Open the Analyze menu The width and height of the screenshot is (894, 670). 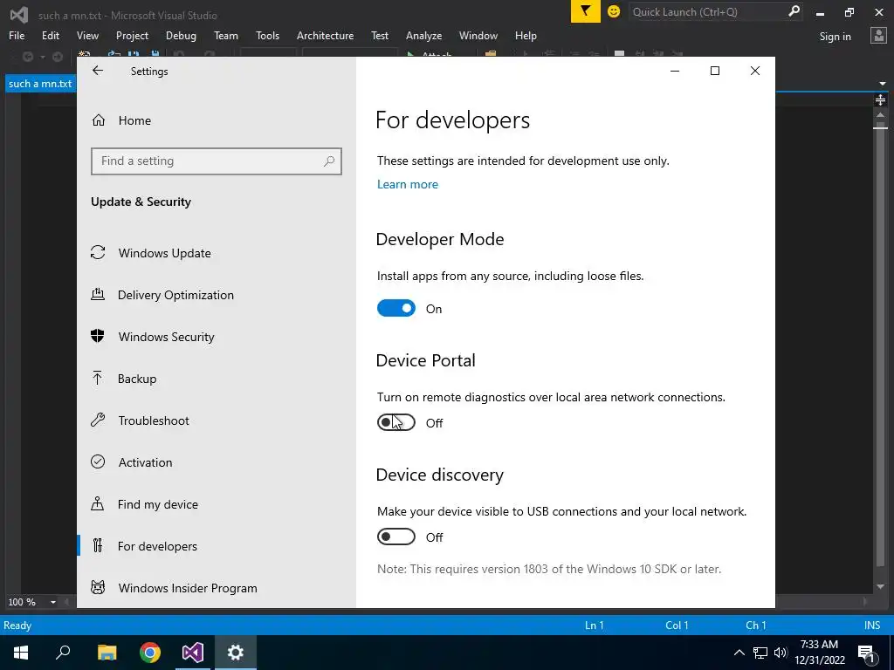(x=423, y=35)
